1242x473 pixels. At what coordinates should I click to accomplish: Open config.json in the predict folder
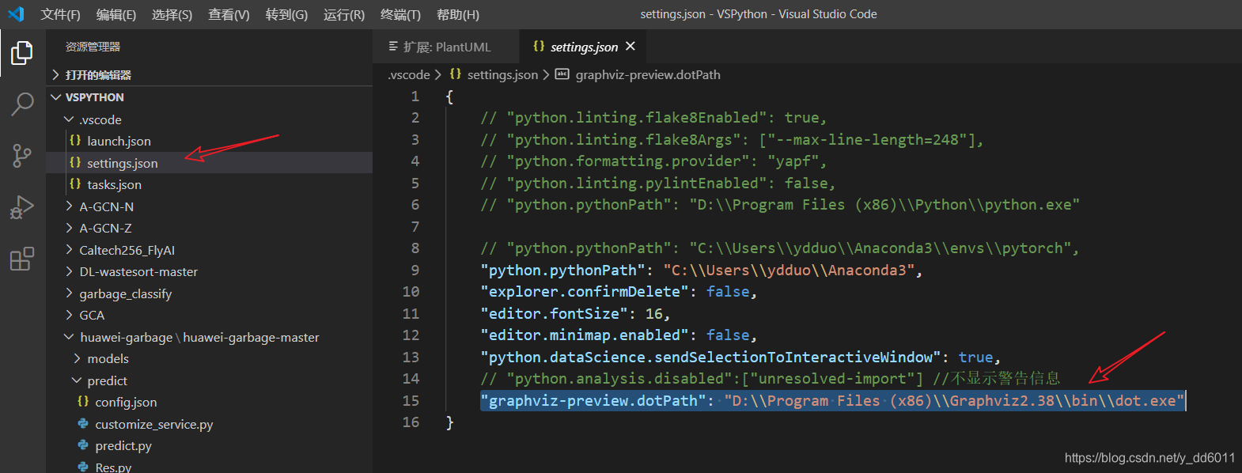(x=209, y=402)
